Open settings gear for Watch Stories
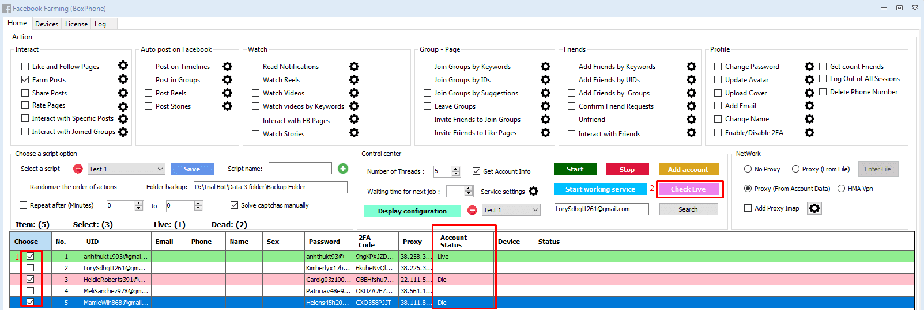 354,133
